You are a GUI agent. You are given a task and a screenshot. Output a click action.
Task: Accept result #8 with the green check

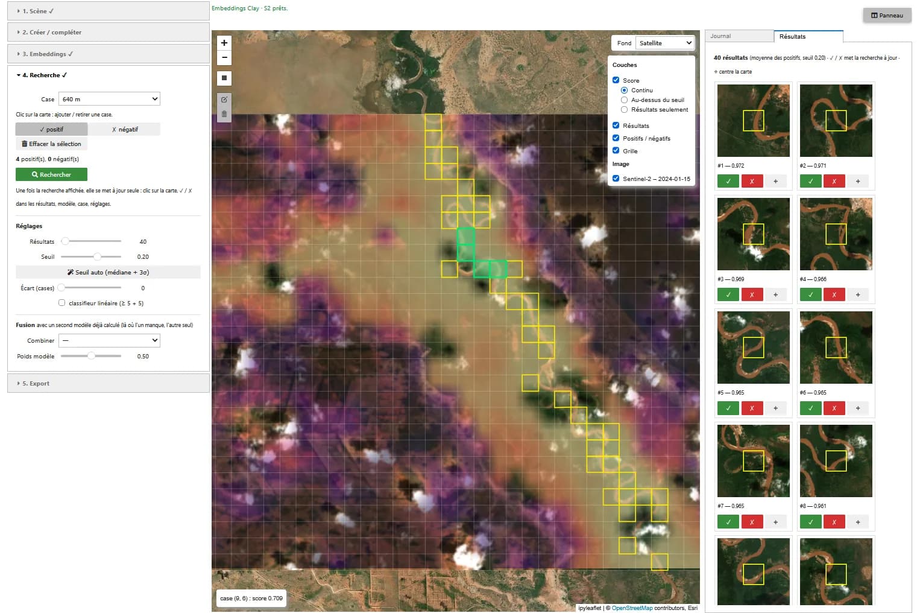tap(810, 522)
